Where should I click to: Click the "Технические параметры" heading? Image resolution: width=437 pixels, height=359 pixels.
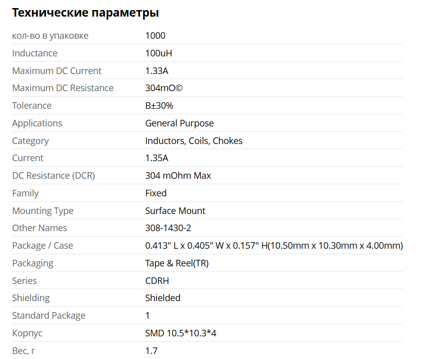click(86, 13)
